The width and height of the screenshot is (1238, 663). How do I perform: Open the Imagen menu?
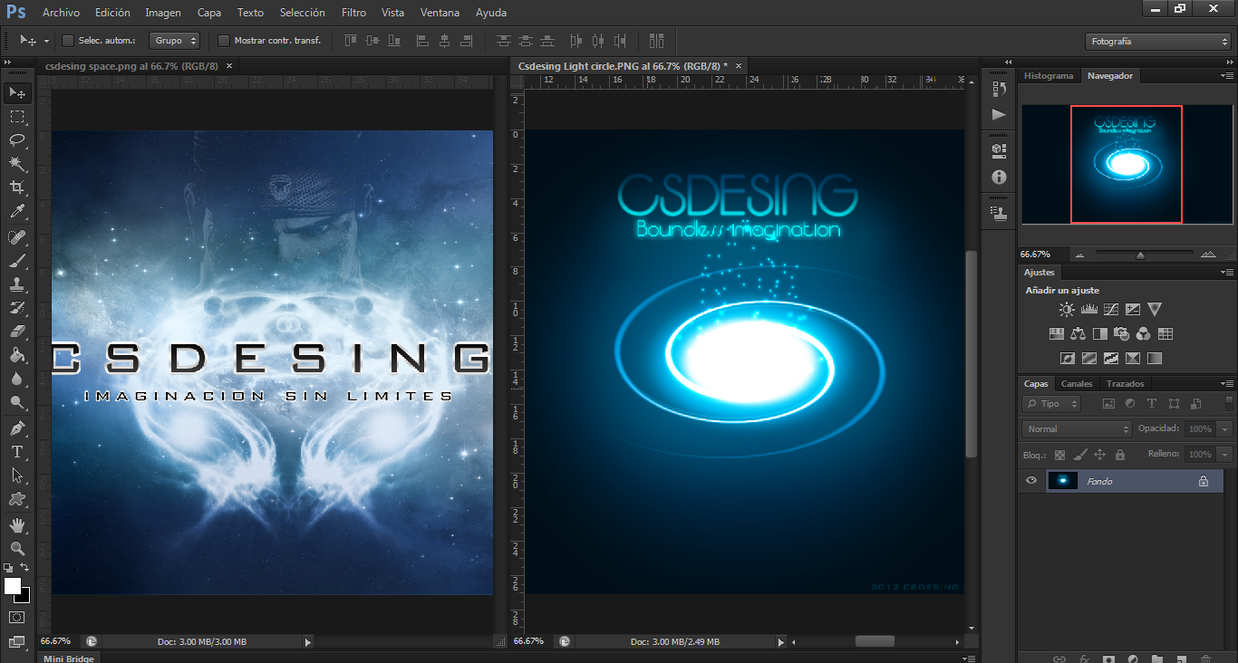click(x=163, y=13)
